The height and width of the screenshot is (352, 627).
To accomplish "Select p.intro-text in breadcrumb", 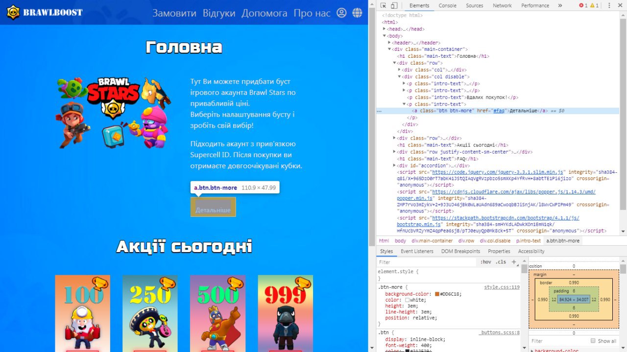I will click(x=528, y=241).
